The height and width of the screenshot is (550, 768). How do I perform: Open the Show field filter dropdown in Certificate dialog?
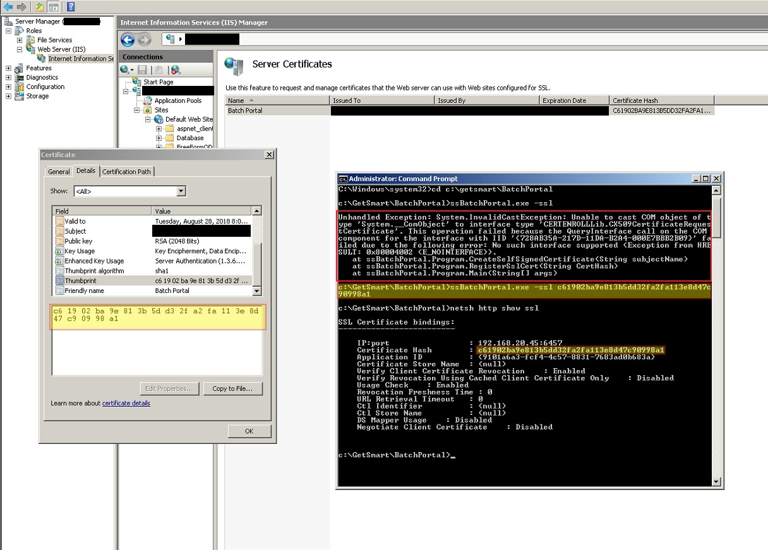coord(182,191)
